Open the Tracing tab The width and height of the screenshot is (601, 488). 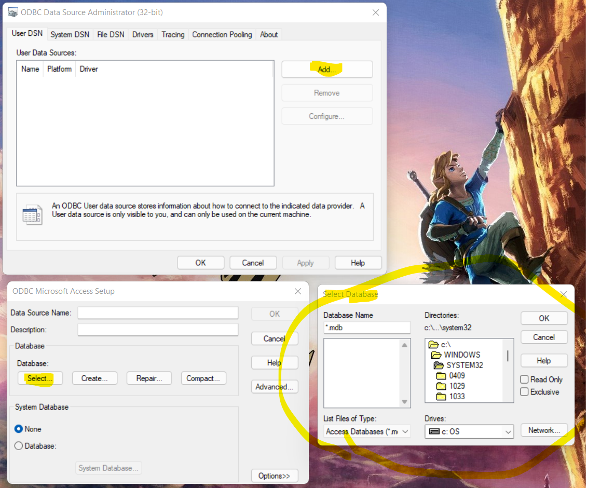pos(173,34)
